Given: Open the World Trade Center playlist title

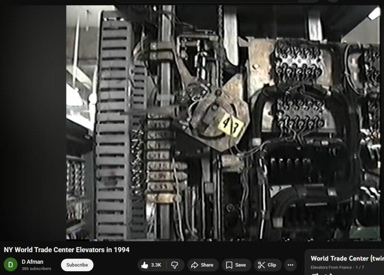Looking at the screenshot, I should point(345,258).
